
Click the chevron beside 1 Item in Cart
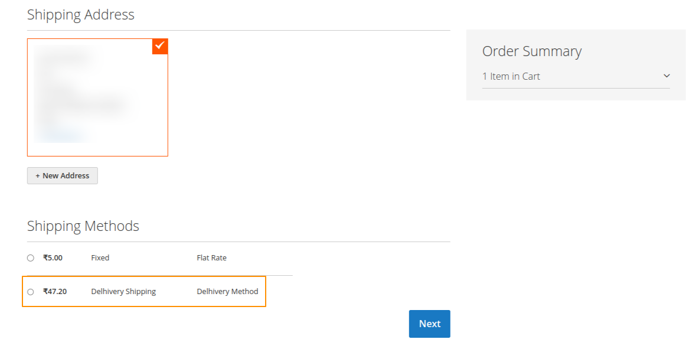[667, 76]
